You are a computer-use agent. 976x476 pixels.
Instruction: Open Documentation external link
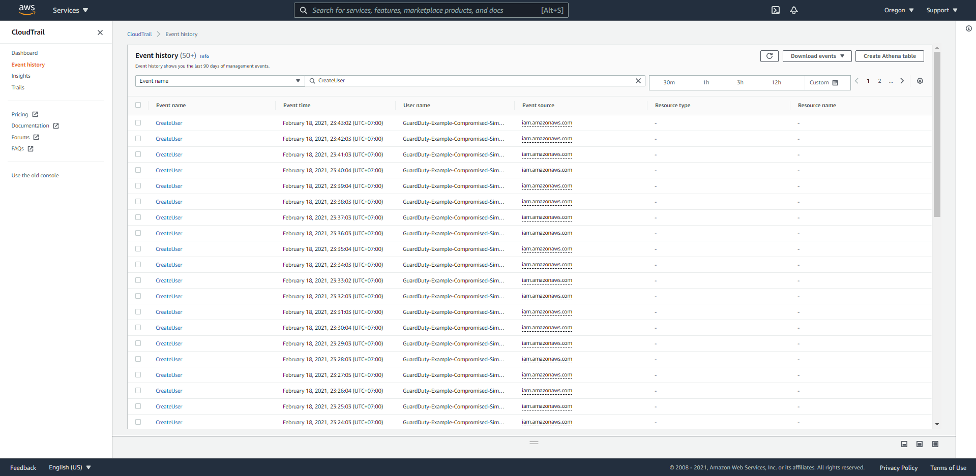pyautogui.click(x=35, y=126)
